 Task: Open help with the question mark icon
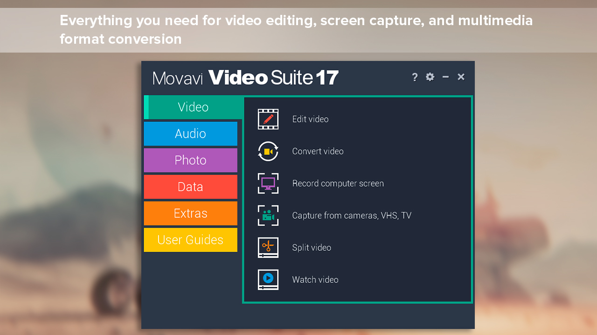415,77
